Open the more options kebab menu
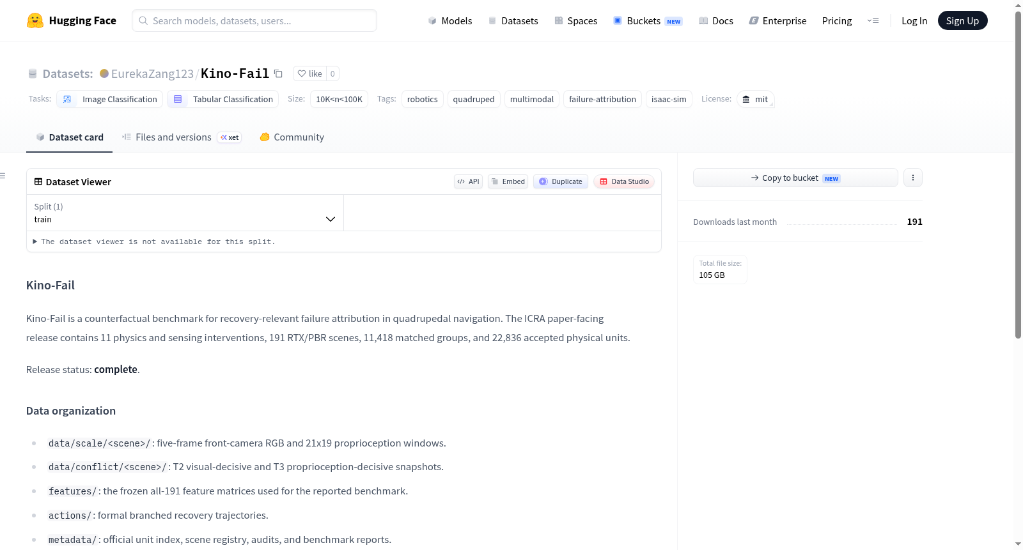 coord(913,178)
